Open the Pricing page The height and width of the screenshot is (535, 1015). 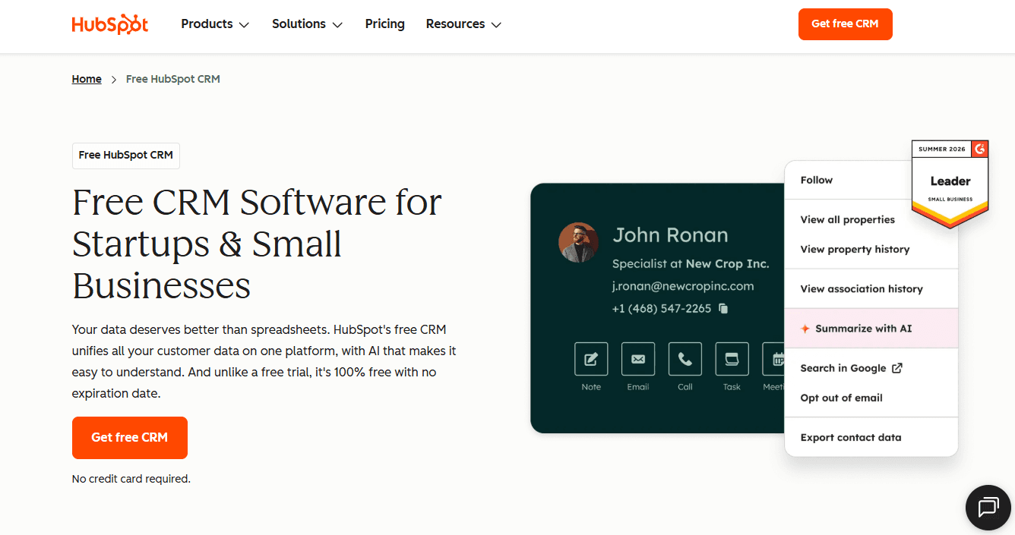(385, 24)
